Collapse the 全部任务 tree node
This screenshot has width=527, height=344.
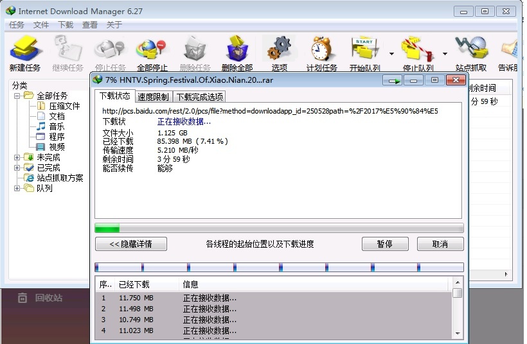pos(17,96)
